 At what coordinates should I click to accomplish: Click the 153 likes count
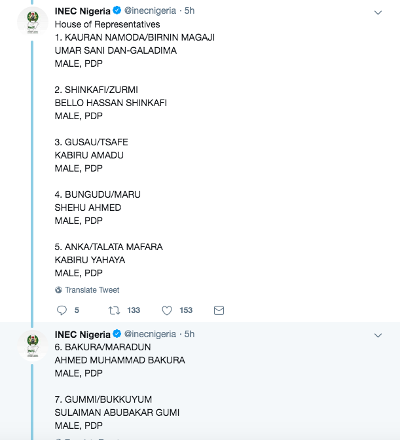click(x=186, y=310)
